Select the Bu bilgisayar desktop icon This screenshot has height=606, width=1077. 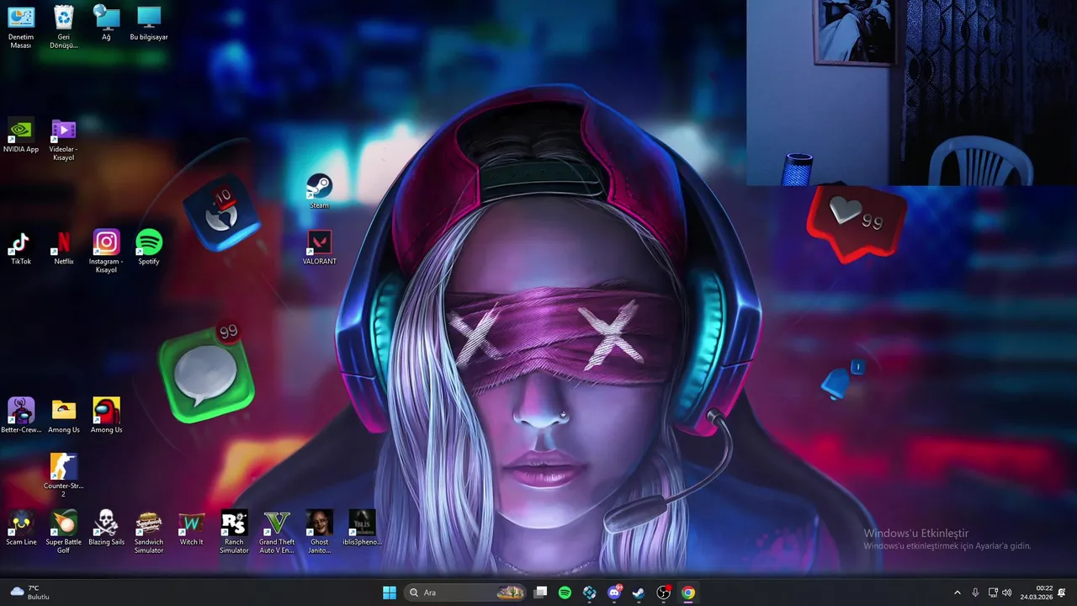tap(149, 23)
